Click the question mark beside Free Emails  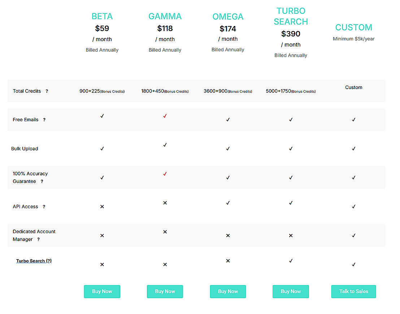pyautogui.click(x=44, y=120)
